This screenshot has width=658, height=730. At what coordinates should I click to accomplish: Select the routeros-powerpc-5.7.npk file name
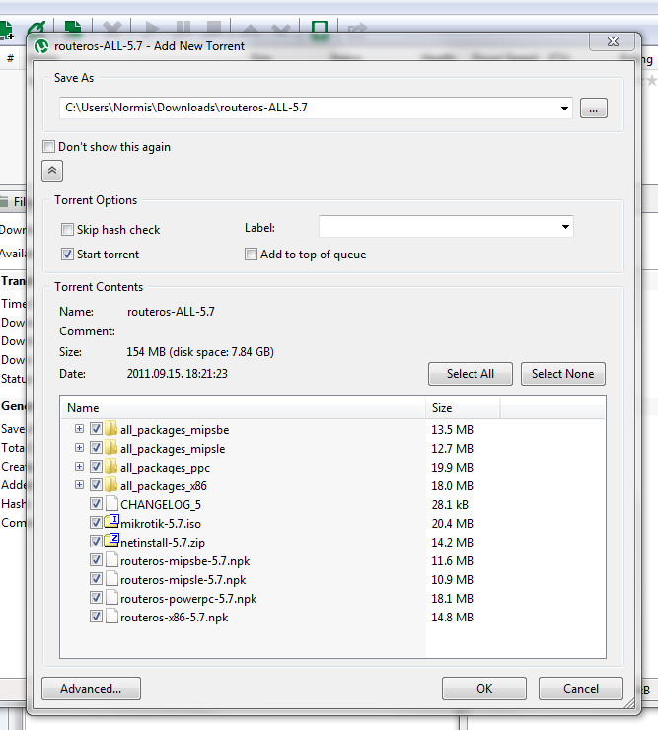pyautogui.click(x=188, y=599)
